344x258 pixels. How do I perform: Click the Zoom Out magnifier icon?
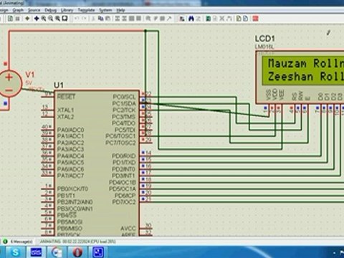[50, 19]
